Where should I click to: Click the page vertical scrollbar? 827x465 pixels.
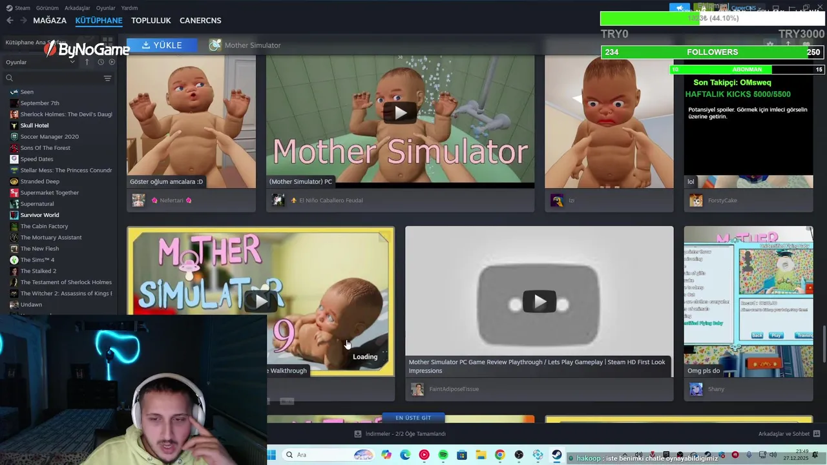pyautogui.click(x=823, y=345)
